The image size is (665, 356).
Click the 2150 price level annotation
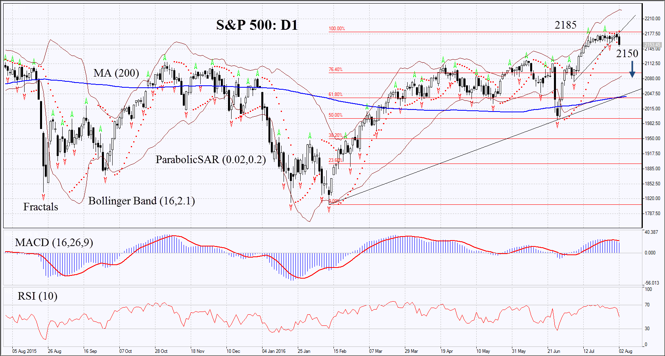click(627, 53)
